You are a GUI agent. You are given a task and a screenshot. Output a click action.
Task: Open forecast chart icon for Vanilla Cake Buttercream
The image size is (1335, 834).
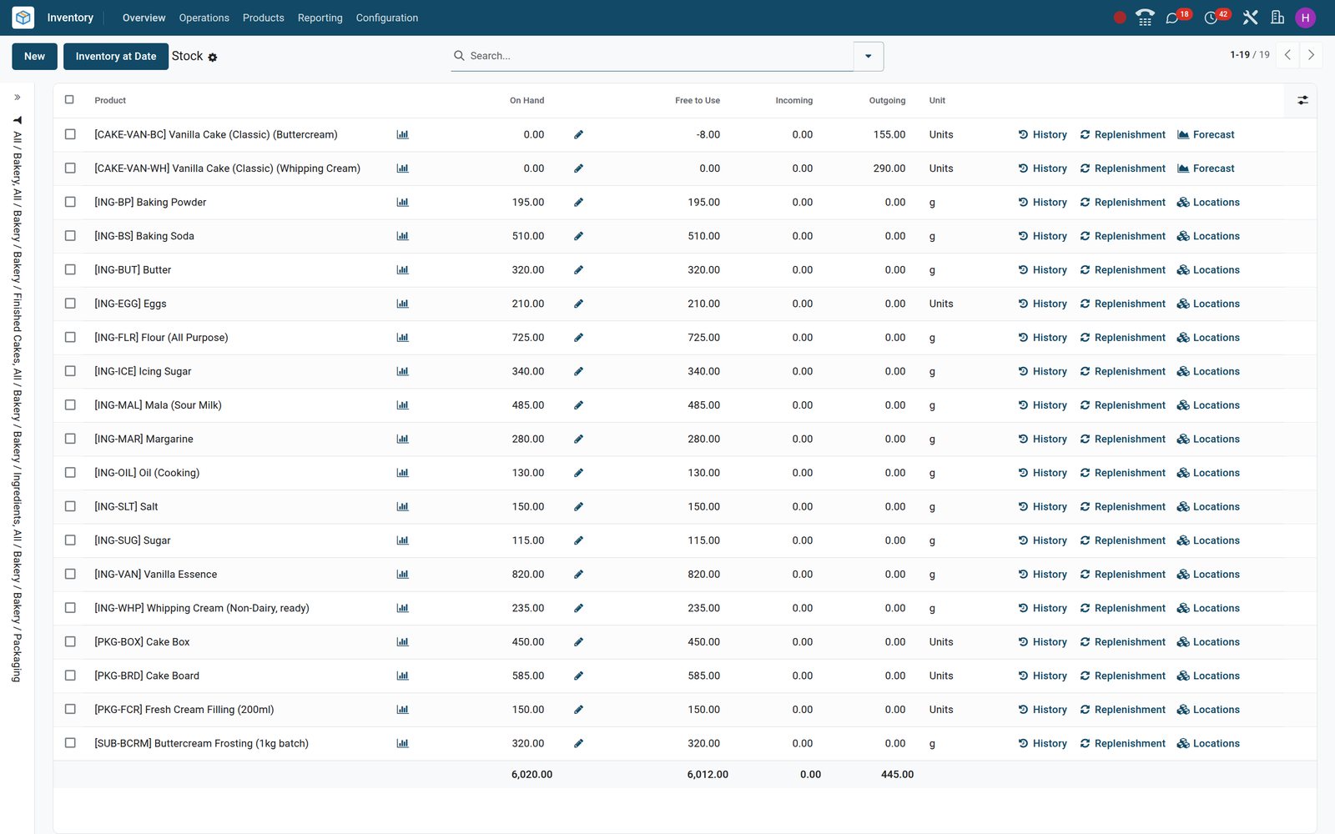[x=403, y=134]
